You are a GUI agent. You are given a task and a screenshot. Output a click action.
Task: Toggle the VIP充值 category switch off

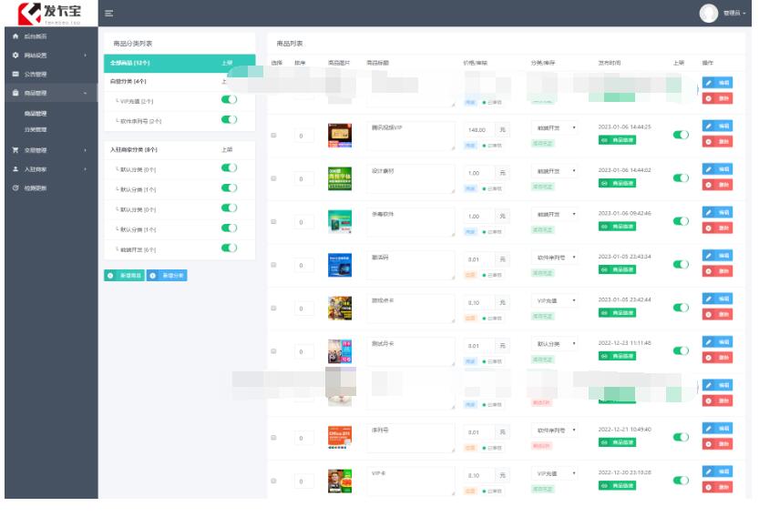(229, 100)
